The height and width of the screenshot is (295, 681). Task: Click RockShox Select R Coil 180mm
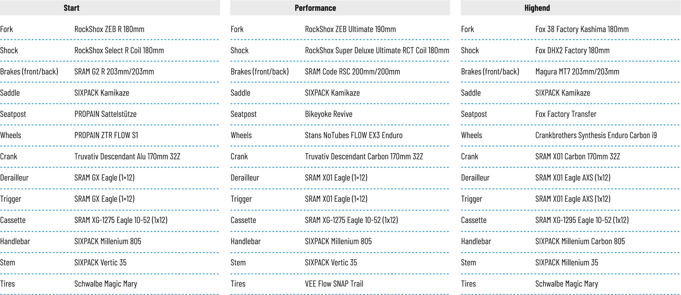pyautogui.click(x=119, y=51)
